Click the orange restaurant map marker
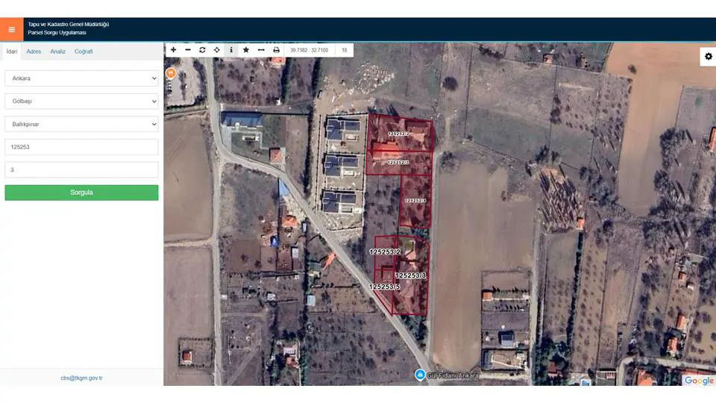The width and height of the screenshot is (716, 403). coord(170,73)
